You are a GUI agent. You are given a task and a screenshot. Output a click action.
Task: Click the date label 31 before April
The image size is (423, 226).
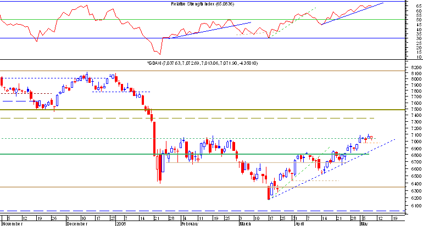295,218
